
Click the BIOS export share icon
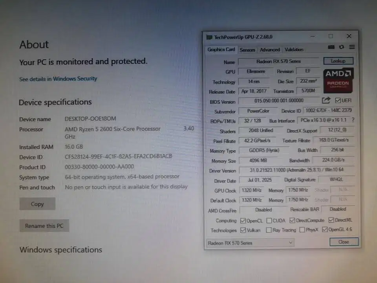[326, 101]
